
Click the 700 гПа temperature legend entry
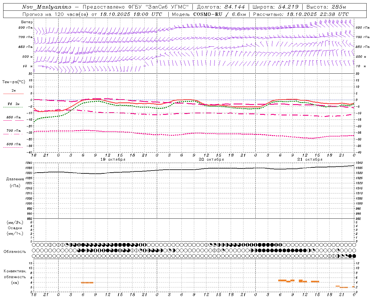click(x=14, y=131)
